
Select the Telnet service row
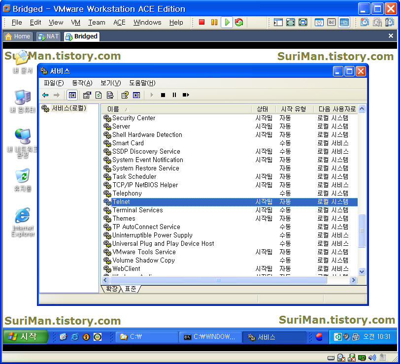pos(230,202)
